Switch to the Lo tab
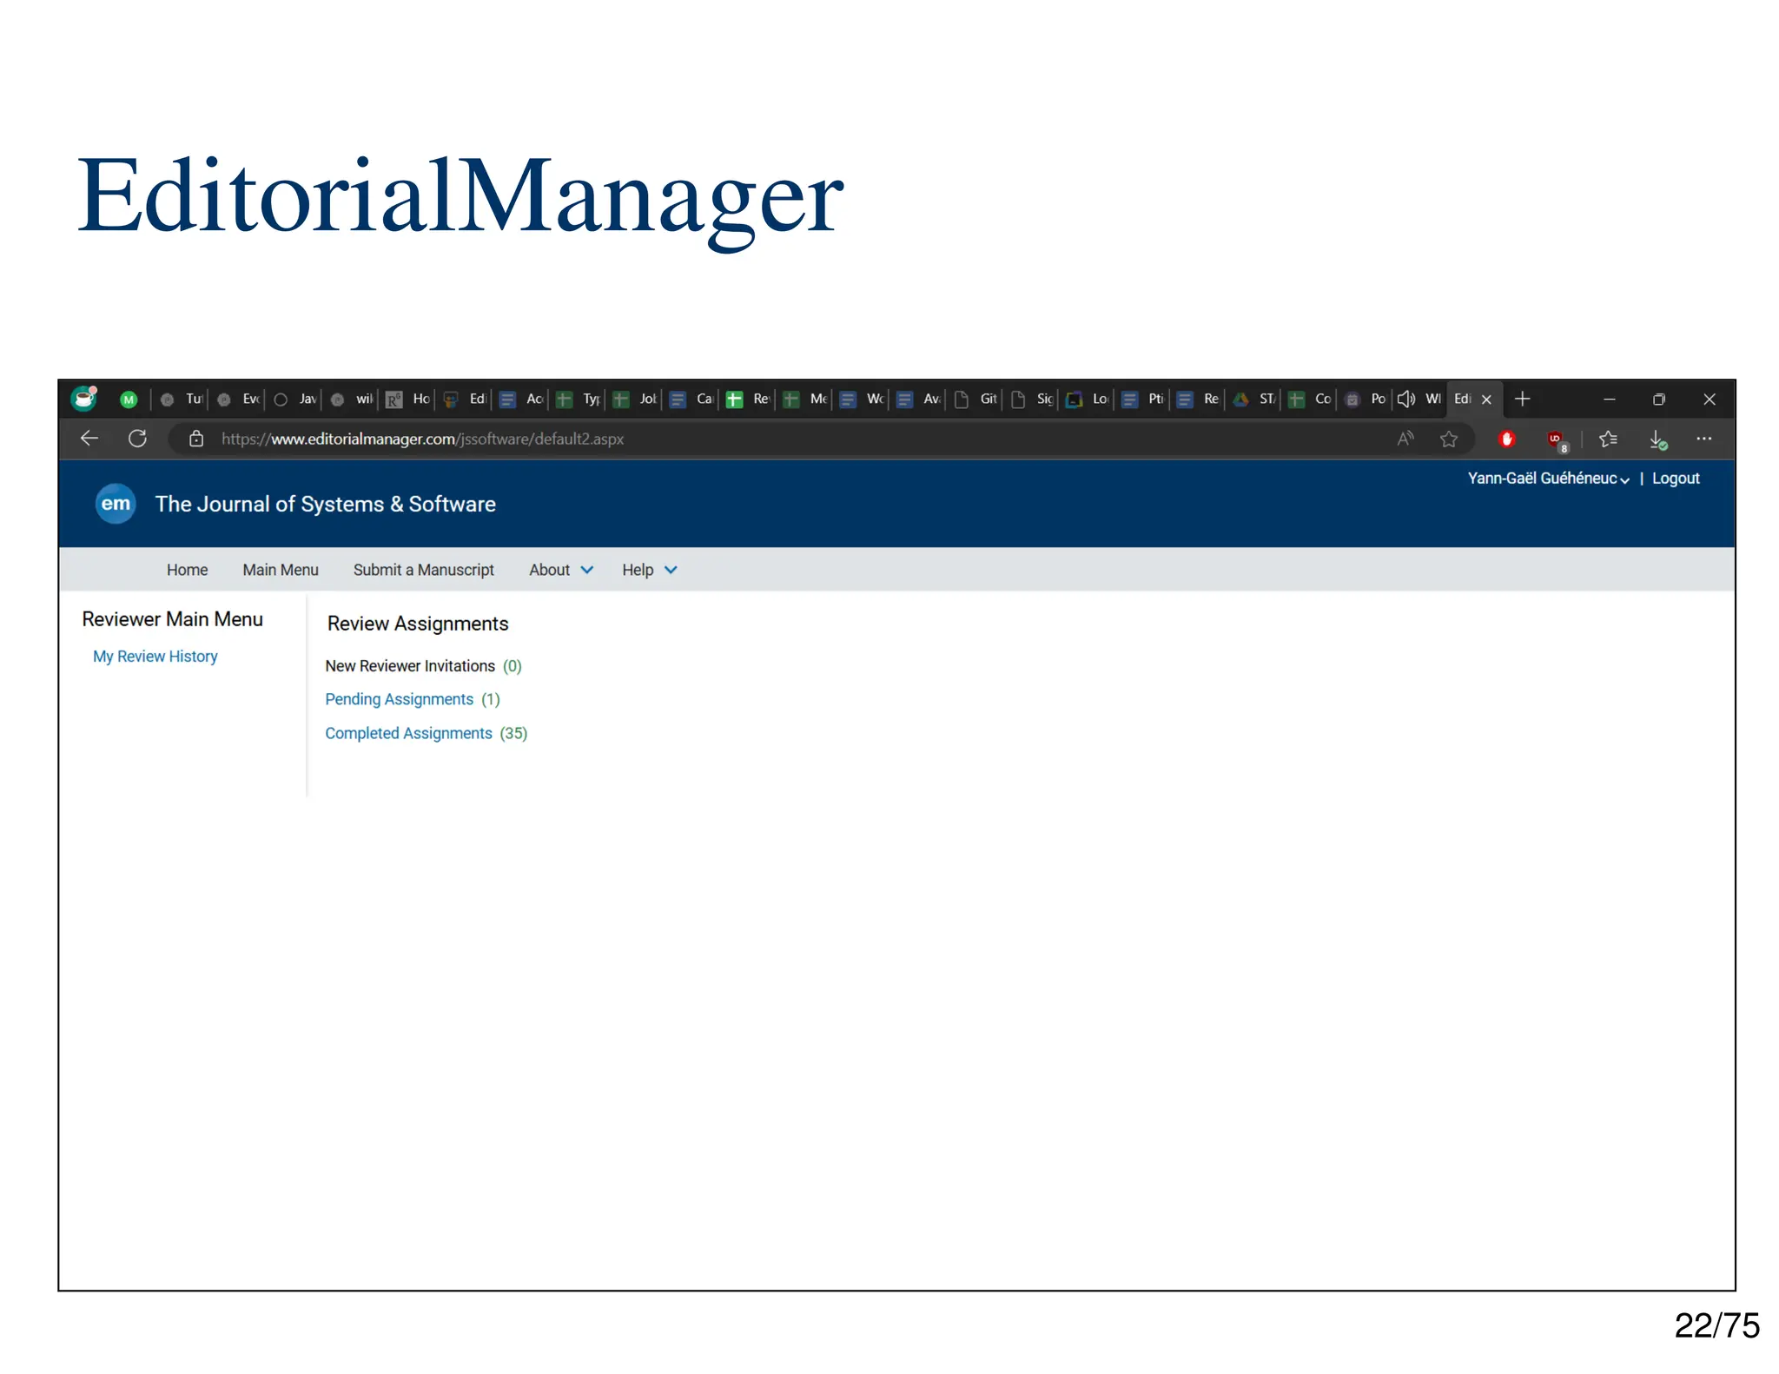Viewport: 1779px width, 1374px height. pyautogui.click(x=1088, y=400)
